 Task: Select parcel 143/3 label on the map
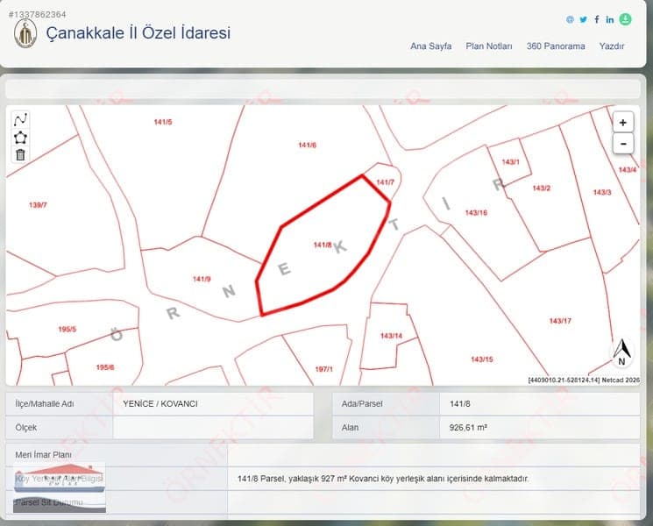[x=602, y=192]
